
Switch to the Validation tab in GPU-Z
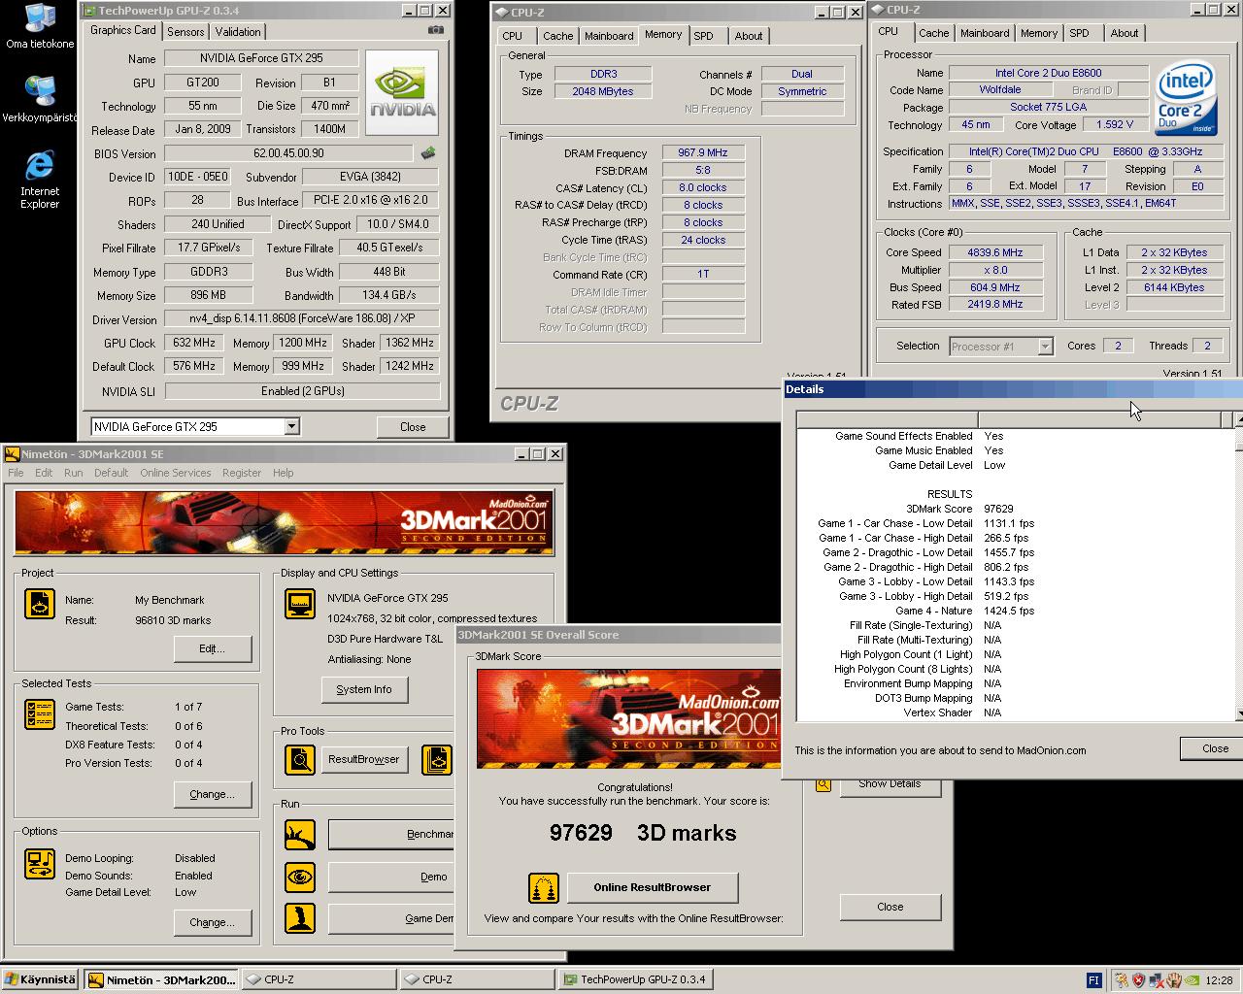point(238,32)
